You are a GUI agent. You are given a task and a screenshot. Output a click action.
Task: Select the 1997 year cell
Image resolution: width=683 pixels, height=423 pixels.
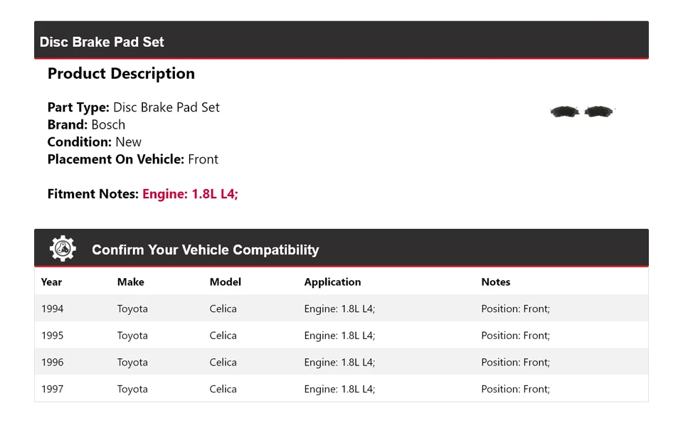click(52, 389)
